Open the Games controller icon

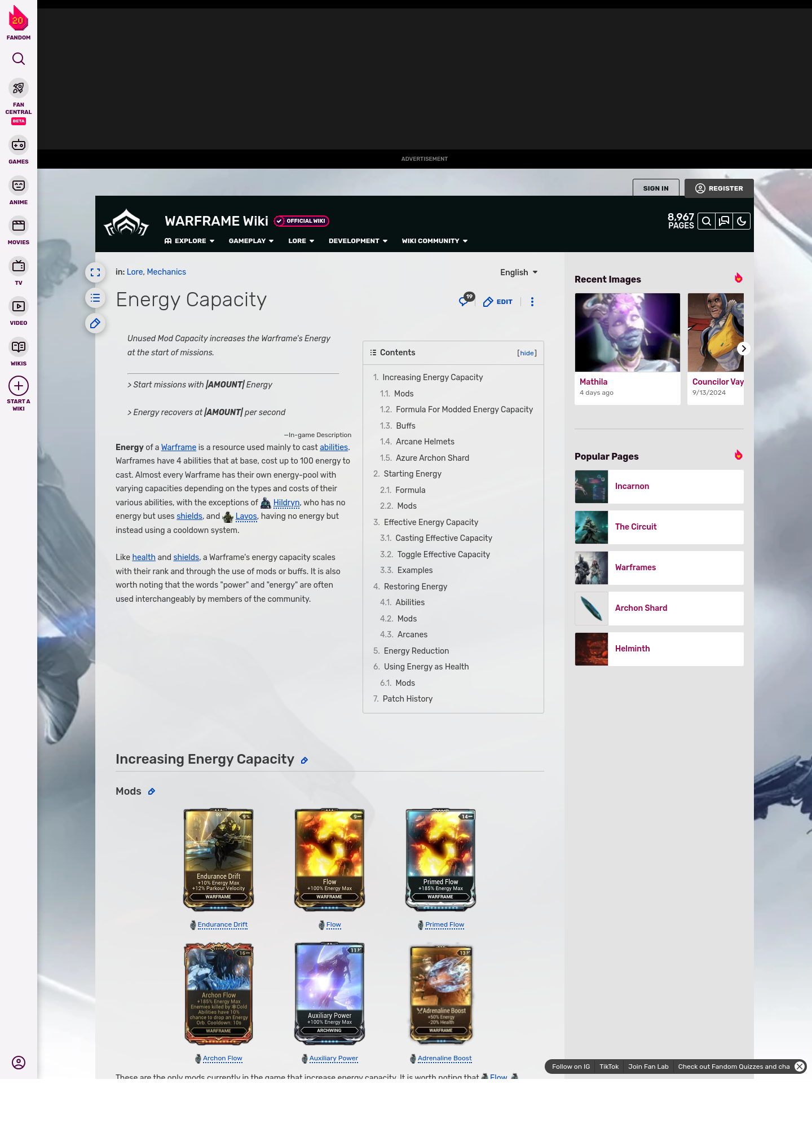19,145
